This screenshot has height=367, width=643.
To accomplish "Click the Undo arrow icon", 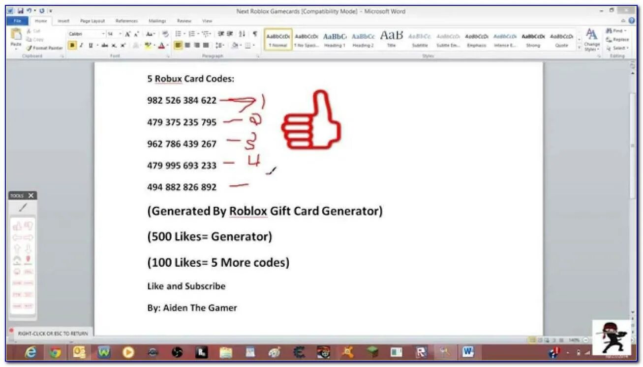I will [30, 11].
